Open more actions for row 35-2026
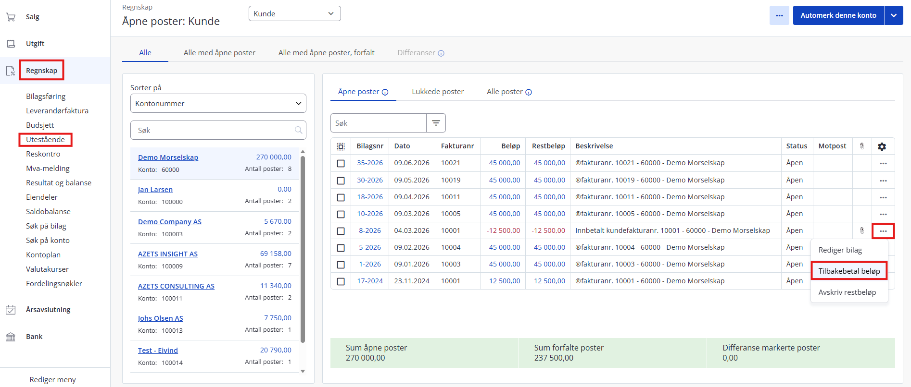Viewport: 911px width, 387px height. click(883, 163)
